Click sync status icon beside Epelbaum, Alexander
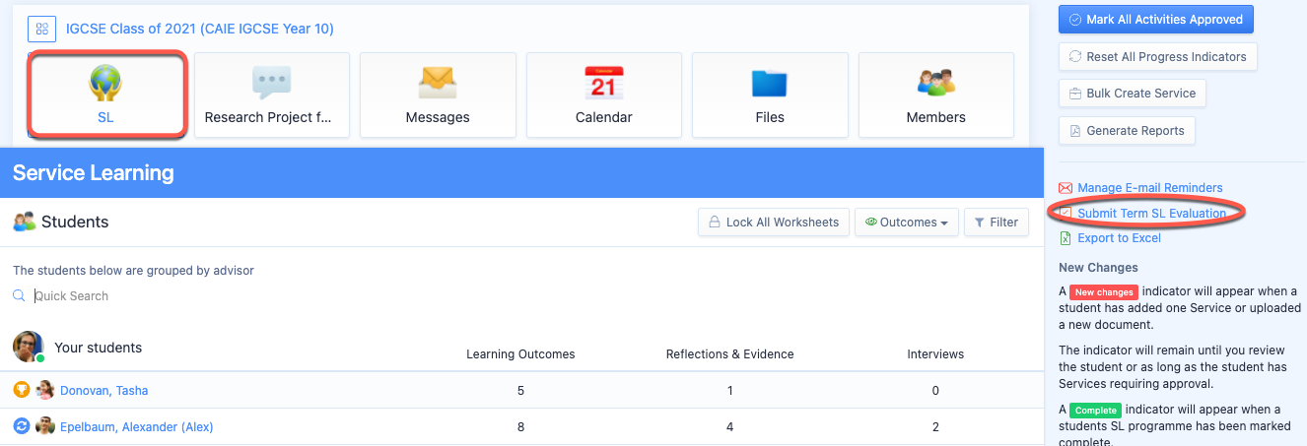The width and height of the screenshot is (1307, 446). [x=22, y=426]
